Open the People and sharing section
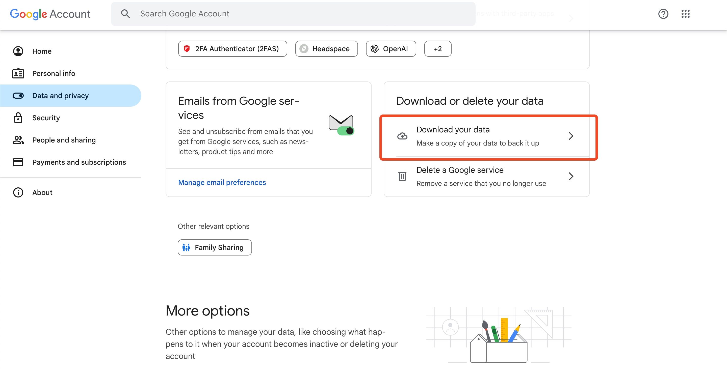Image resolution: width=727 pixels, height=370 pixels. coord(64,140)
